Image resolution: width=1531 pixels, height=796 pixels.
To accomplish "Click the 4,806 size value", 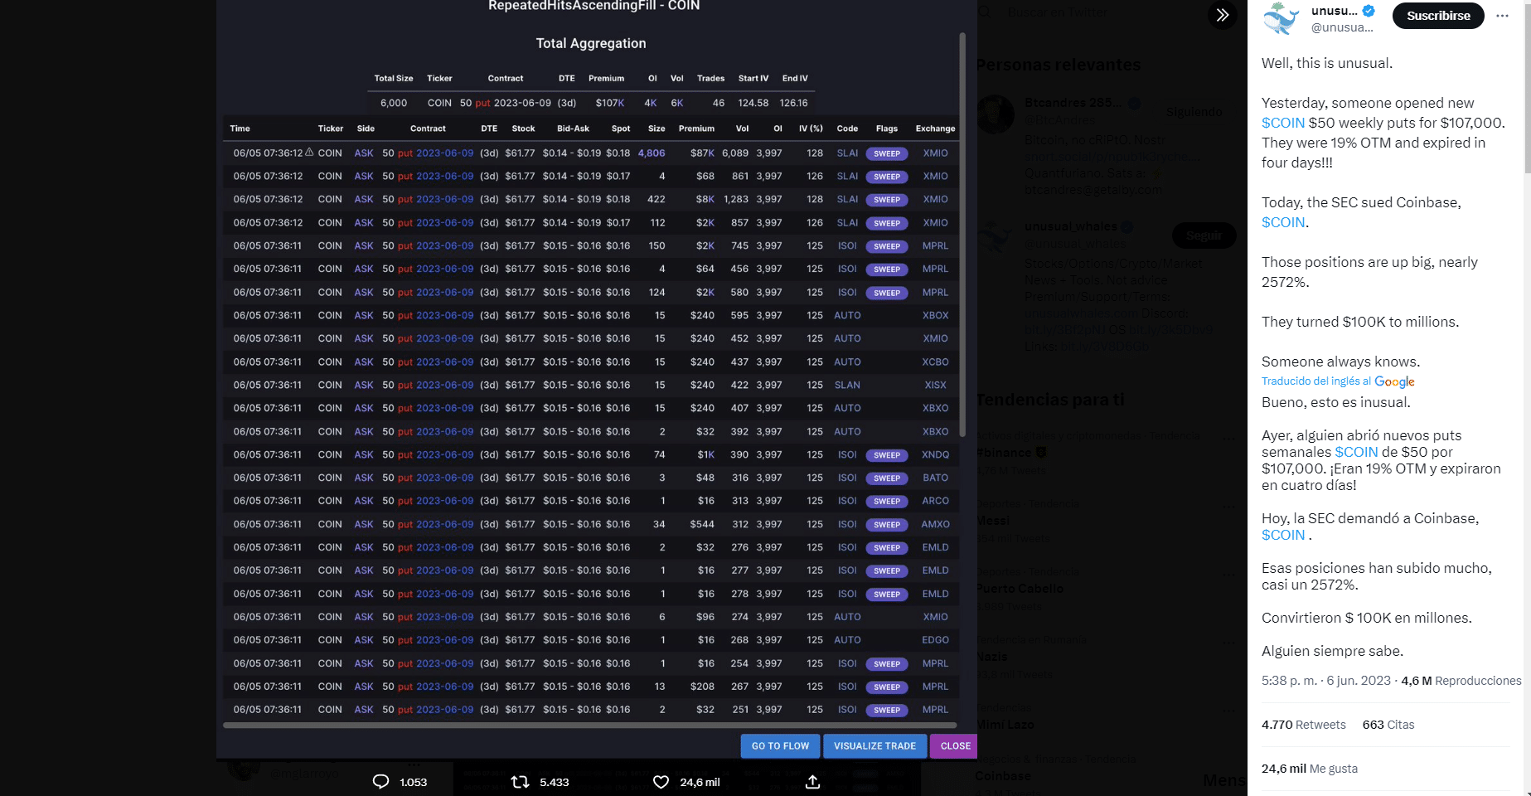I will click(652, 153).
